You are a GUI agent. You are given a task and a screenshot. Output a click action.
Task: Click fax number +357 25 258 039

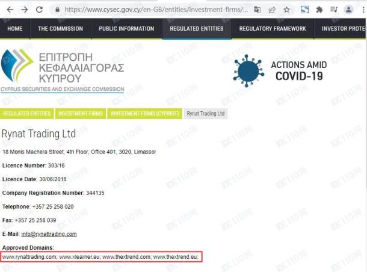pyautogui.click(x=35, y=220)
